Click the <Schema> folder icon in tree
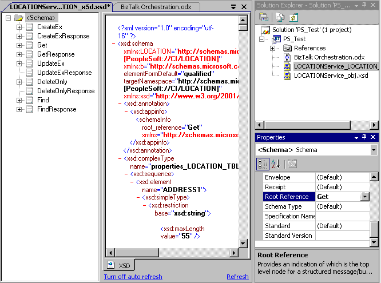 point(18,18)
